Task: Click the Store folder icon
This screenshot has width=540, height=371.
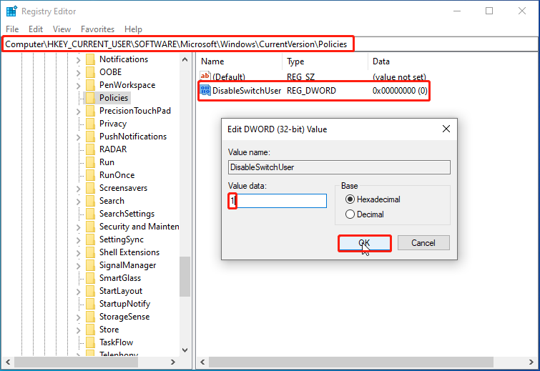Action: (91, 330)
